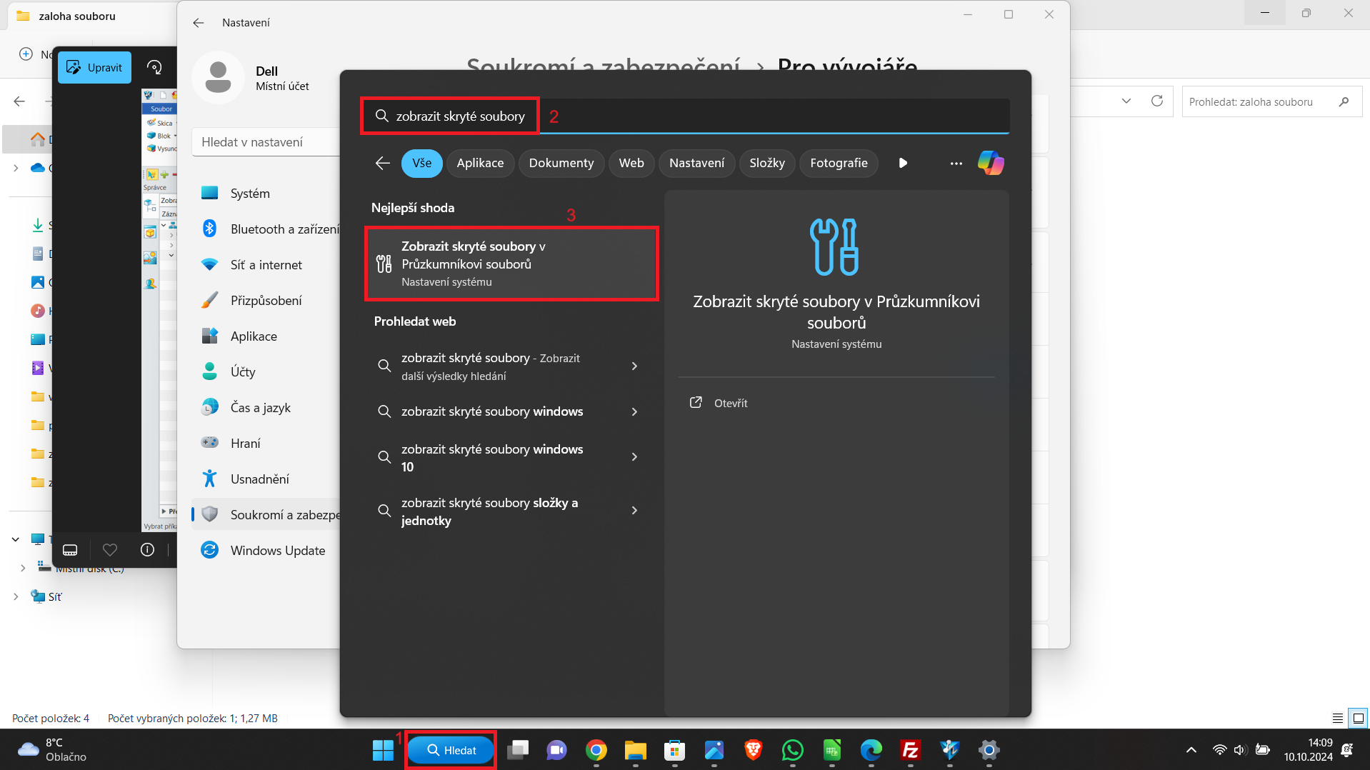Open WhatsApp from taskbar

click(x=792, y=750)
